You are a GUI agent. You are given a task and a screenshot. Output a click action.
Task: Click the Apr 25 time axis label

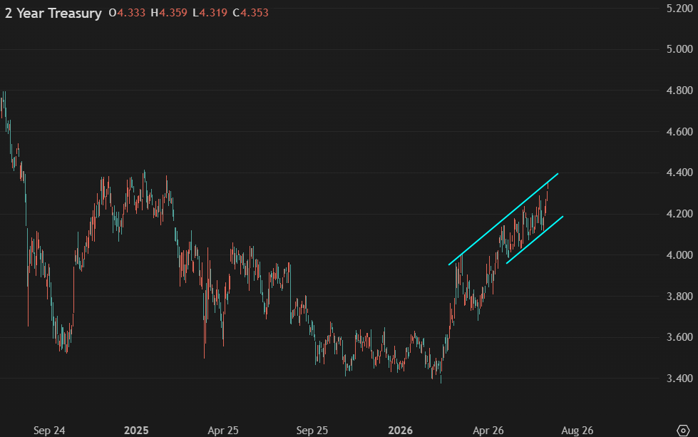click(223, 431)
